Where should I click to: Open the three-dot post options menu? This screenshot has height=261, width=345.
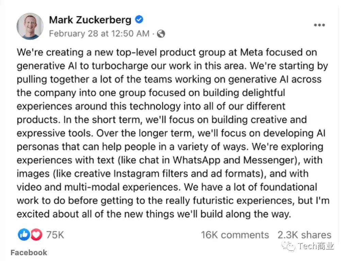coord(319,24)
